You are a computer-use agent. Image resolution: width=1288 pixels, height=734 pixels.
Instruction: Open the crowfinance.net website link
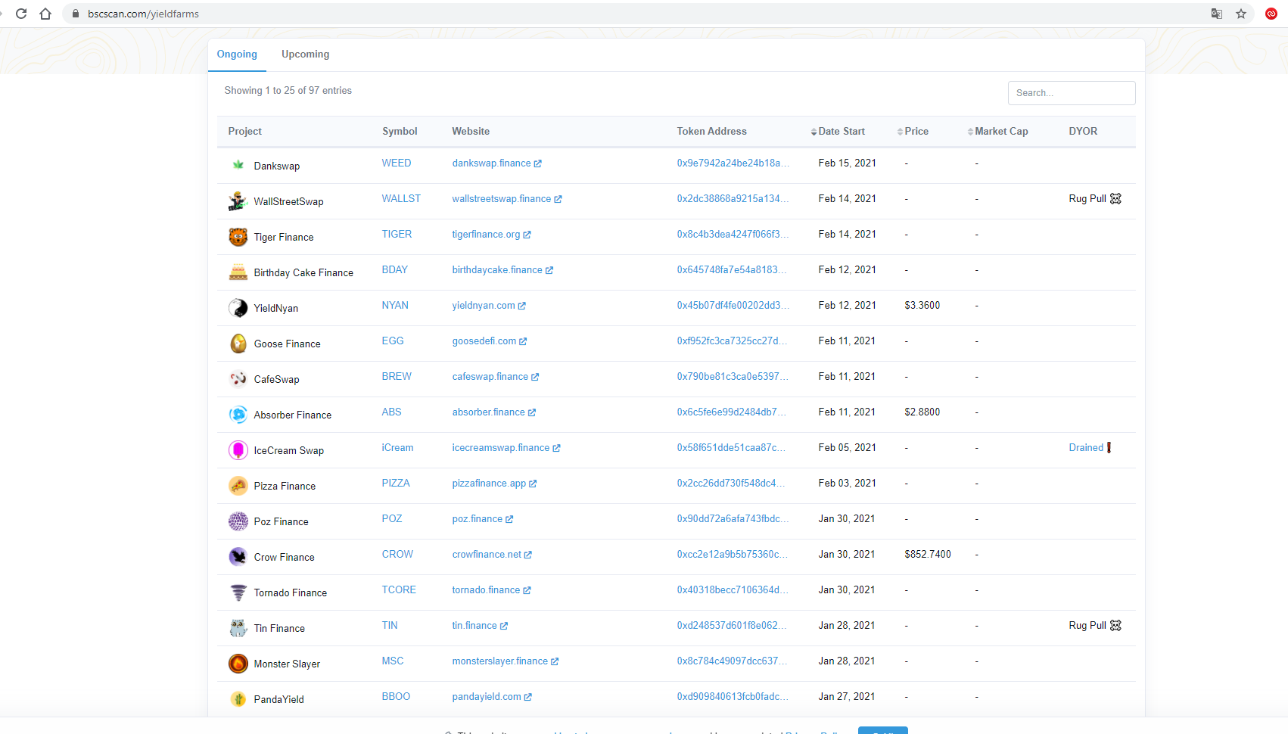click(492, 554)
